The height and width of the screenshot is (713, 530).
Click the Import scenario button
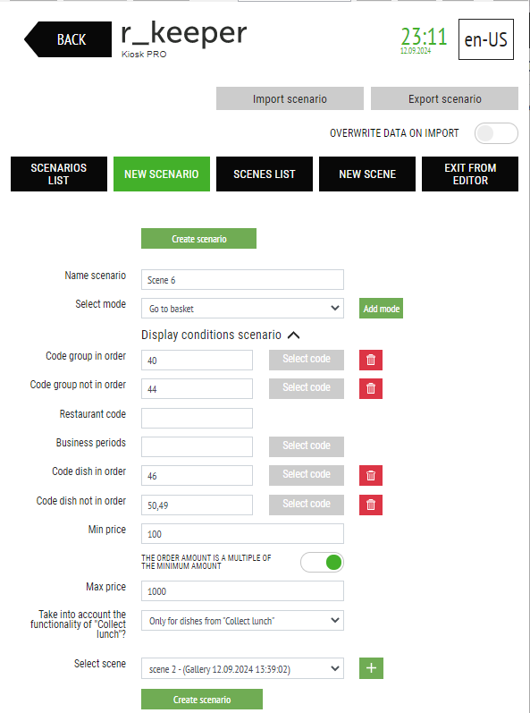pyautogui.click(x=290, y=98)
